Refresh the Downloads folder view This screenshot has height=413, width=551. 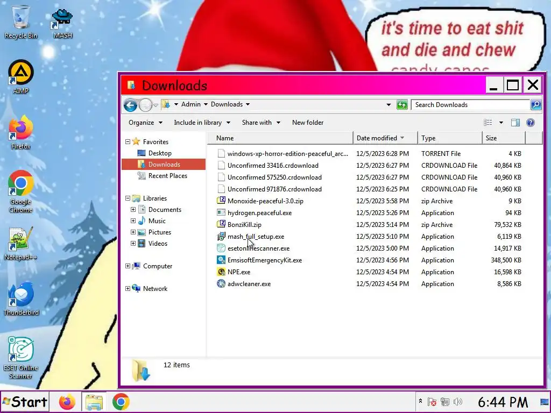(402, 105)
